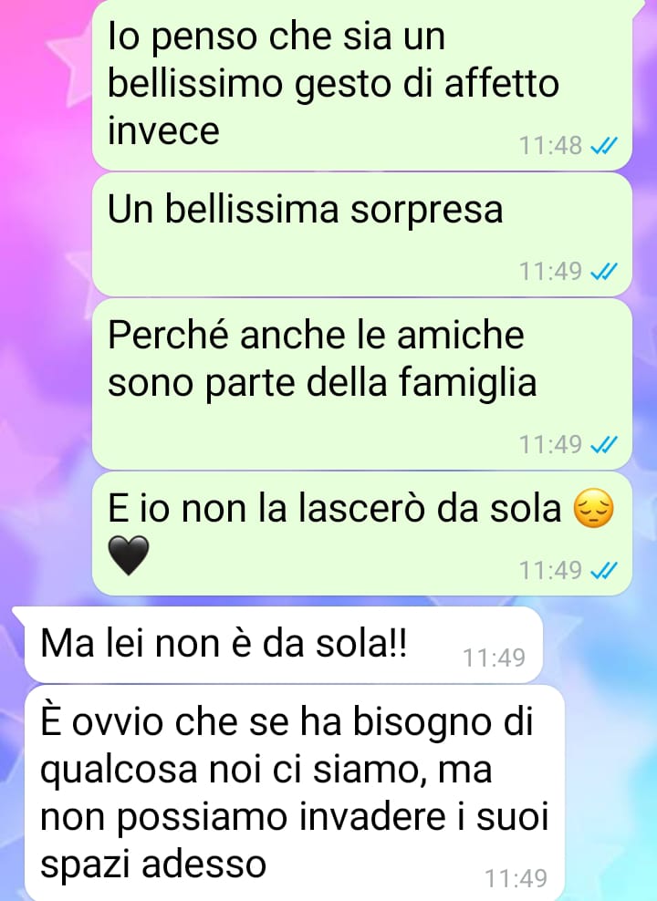Screen dimensions: 657x901
Task: Tap the timestamp after 'spazi adesso'
Action: coord(516,878)
